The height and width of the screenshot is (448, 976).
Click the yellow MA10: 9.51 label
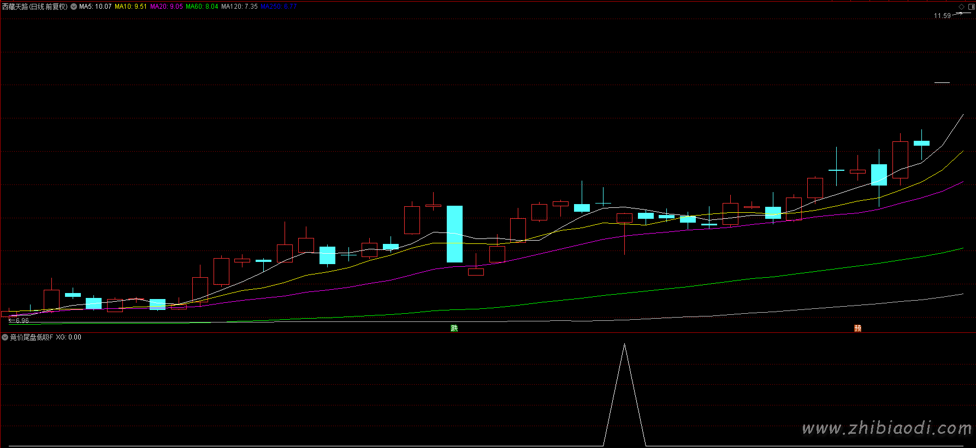point(131,7)
